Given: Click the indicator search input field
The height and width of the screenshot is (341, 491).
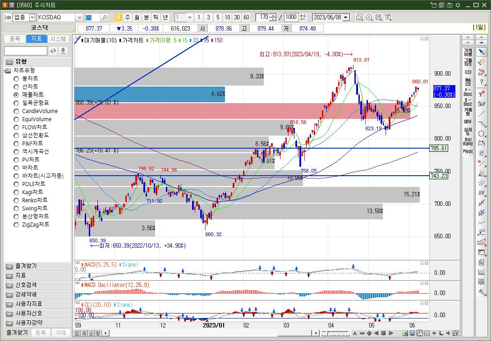Looking at the screenshot, I should [x=26, y=51].
